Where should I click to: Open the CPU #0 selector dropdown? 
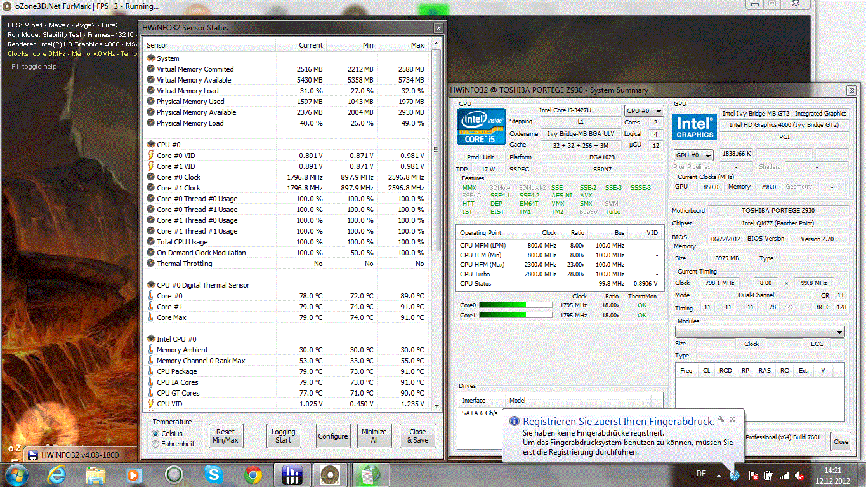click(x=644, y=110)
